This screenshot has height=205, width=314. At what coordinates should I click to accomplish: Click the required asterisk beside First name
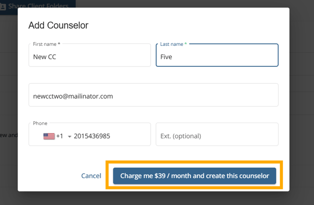(59, 44)
